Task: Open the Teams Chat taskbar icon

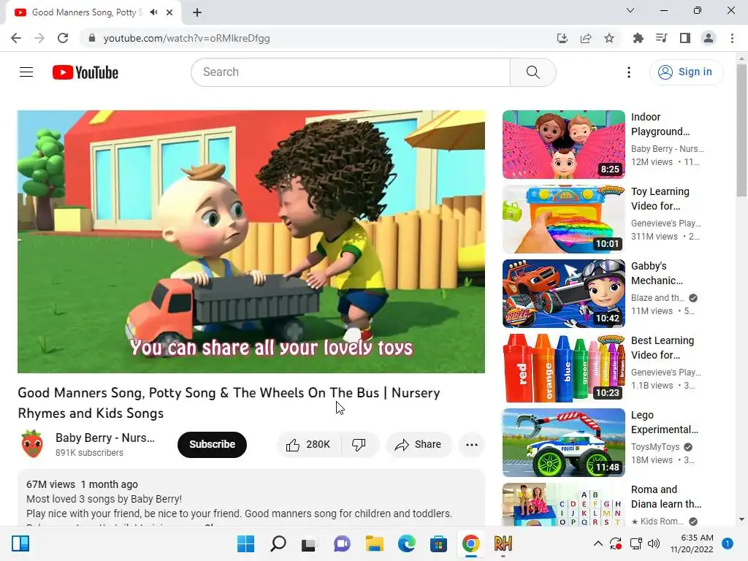Action: pyautogui.click(x=342, y=543)
